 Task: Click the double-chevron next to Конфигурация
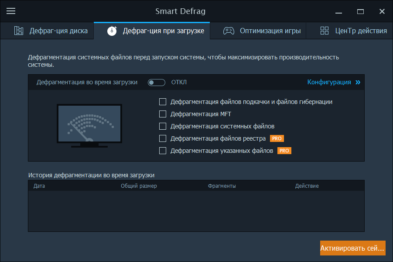pyautogui.click(x=358, y=82)
